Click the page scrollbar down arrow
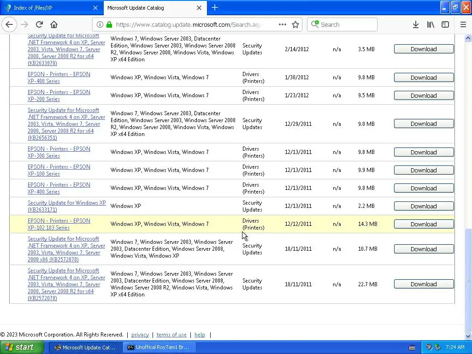Viewport: 472px width, 354px height. [x=468, y=336]
